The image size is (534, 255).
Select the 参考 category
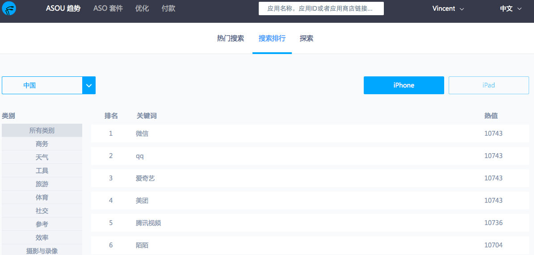point(42,224)
